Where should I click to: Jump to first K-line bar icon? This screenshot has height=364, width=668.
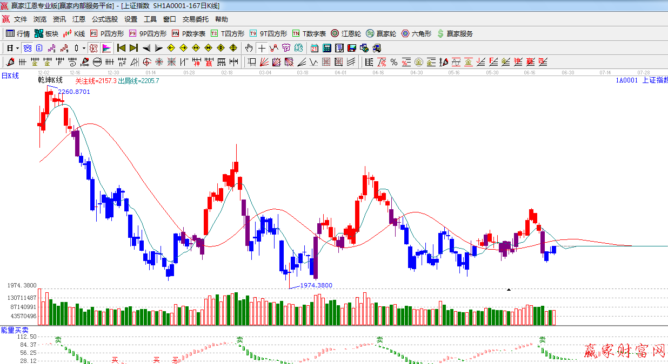[121, 48]
